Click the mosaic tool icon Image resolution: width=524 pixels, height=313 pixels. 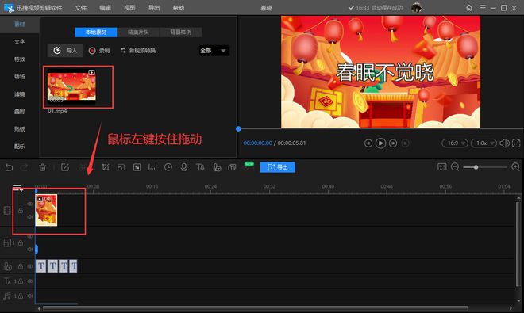(137, 167)
